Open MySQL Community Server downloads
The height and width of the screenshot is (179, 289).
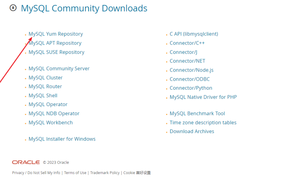coord(59,69)
